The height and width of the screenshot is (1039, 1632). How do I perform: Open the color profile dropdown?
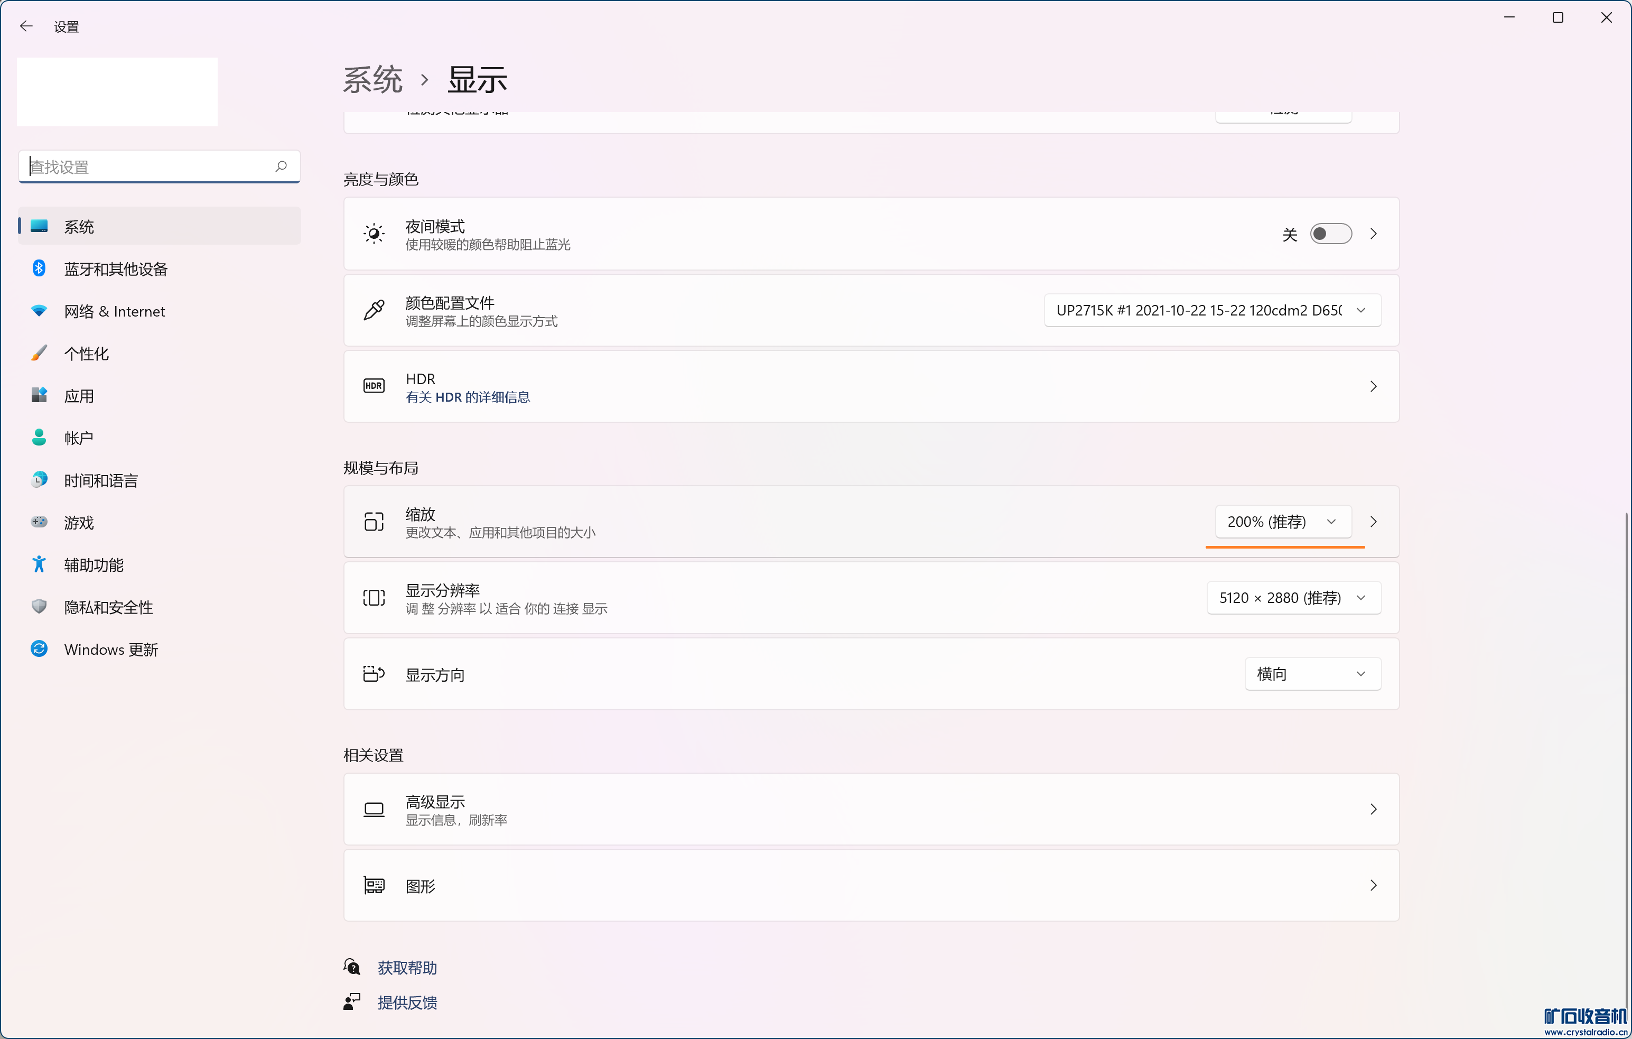(1212, 310)
